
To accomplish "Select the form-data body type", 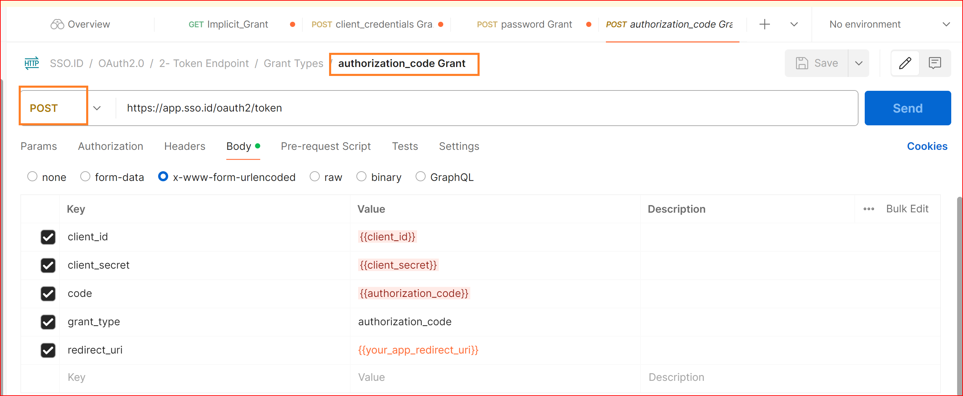I will tap(85, 176).
